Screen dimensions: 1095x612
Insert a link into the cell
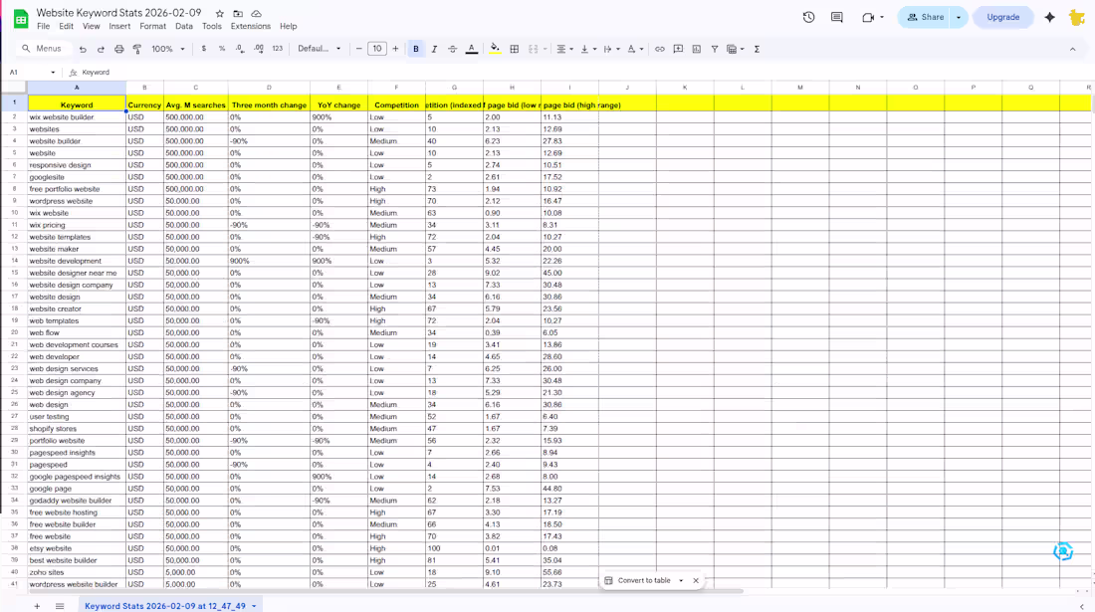tap(660, 48)
